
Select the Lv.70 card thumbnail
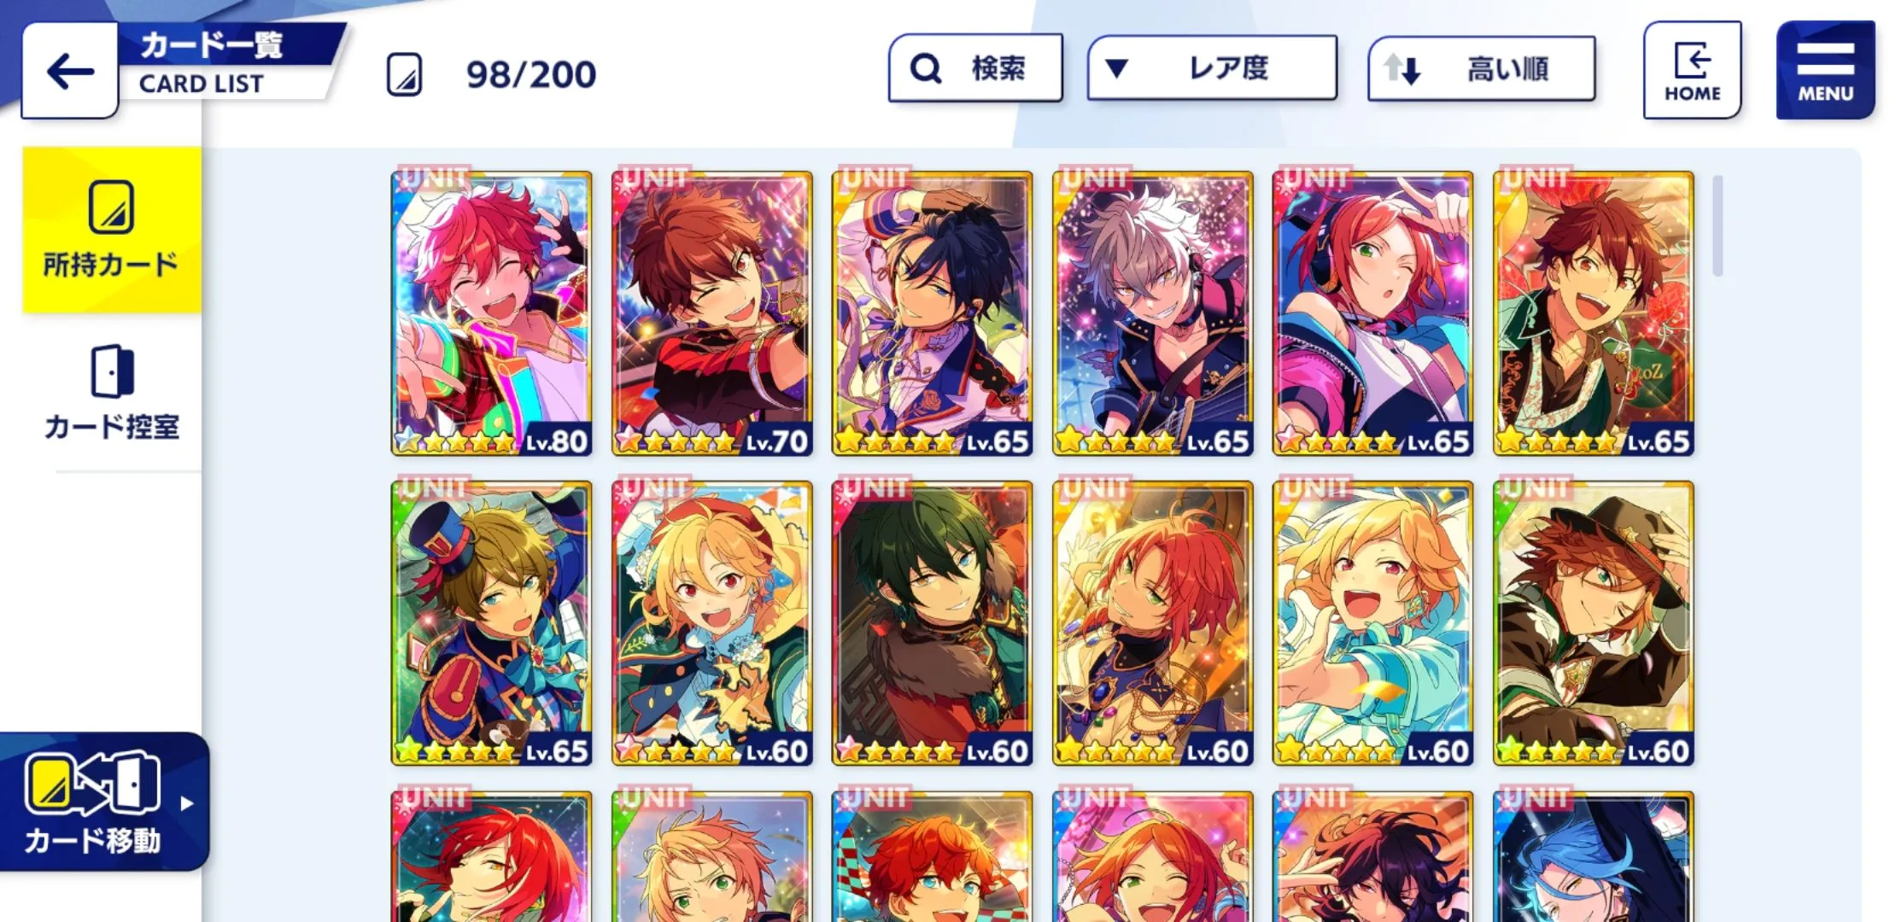(x=711, y=313)
